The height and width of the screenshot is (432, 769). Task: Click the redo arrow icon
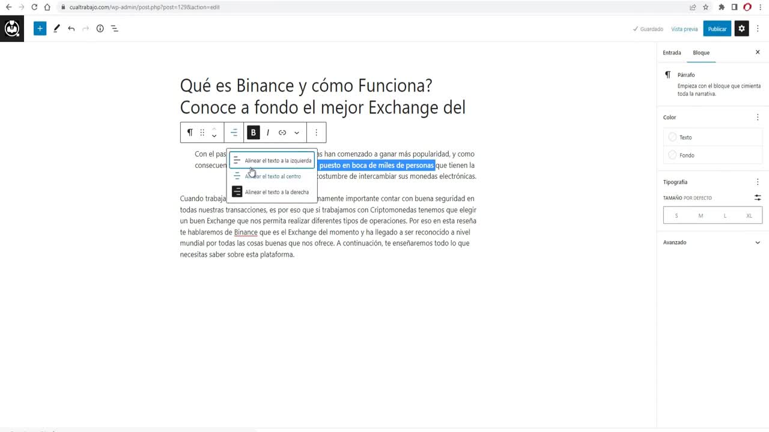tap(85, 28)
